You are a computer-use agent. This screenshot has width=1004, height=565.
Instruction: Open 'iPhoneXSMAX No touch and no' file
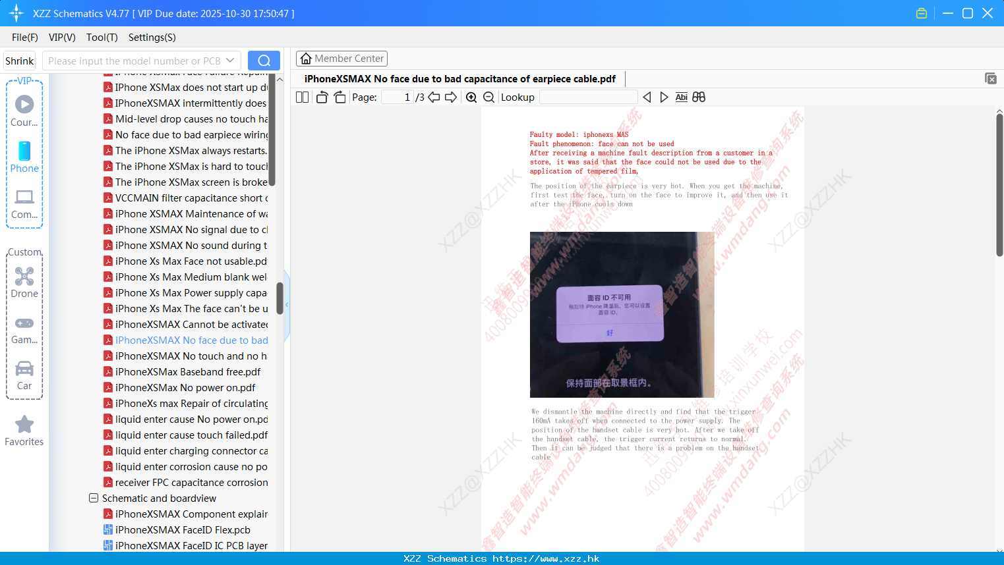pos(191,356)
